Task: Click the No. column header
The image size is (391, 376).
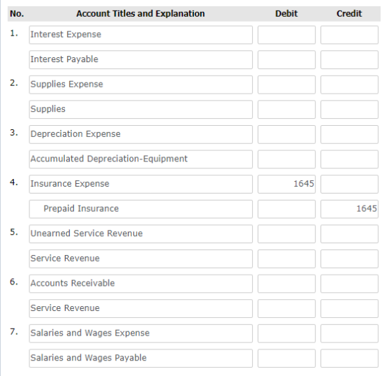Action: [17, 13]
